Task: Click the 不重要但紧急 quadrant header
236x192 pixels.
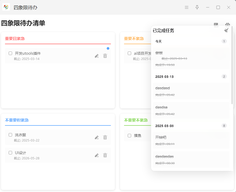Action: click(x=17, y=120)
